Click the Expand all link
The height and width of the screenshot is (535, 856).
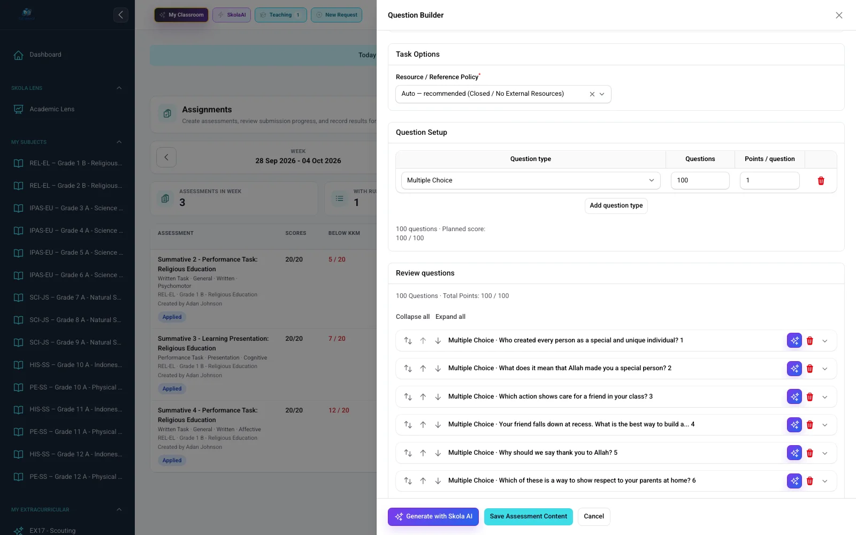tap(450, 317)
